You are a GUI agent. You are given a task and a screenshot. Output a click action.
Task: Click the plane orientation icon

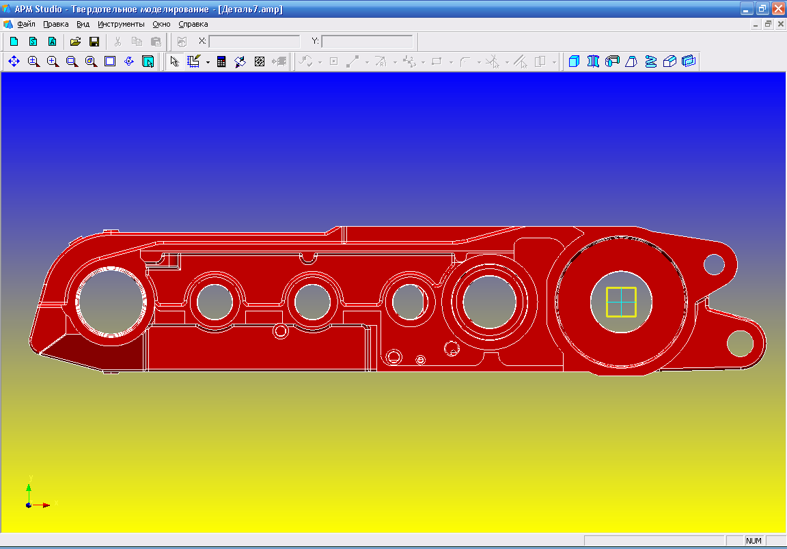[x=240, y=61]
